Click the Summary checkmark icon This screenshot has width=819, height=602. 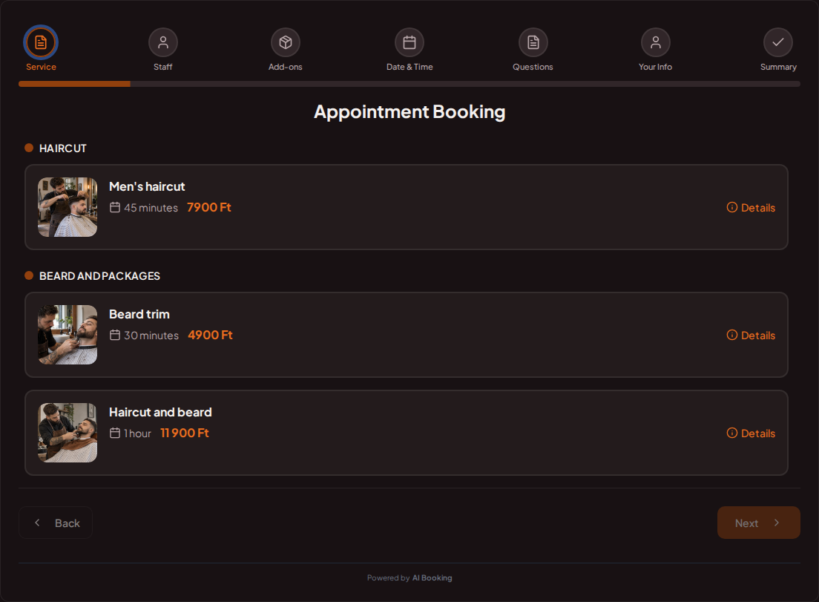[x=778, y=42]
